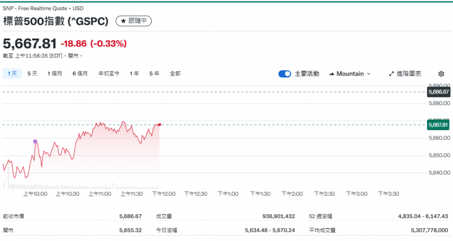The height and width of the screenshot is (241, 453).
Task: Open chart settings gear icon
Action: (x=441, y=74)
